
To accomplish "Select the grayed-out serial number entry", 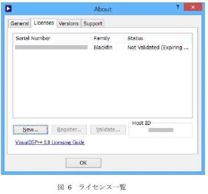I will click(x=51, y=47).
